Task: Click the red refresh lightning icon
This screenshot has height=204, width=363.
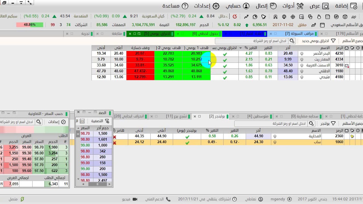Action: (235, 17)
